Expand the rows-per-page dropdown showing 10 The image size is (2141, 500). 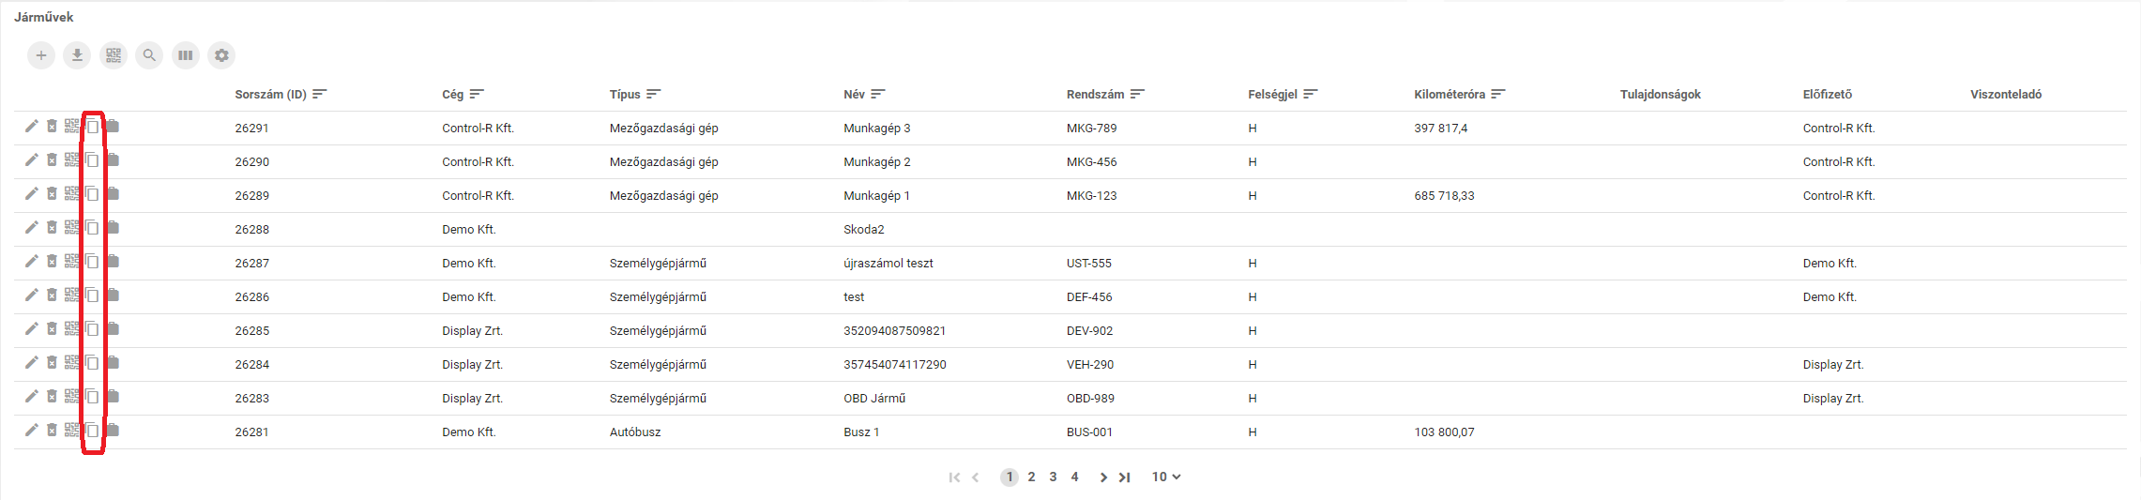[x=1166, y=477]
